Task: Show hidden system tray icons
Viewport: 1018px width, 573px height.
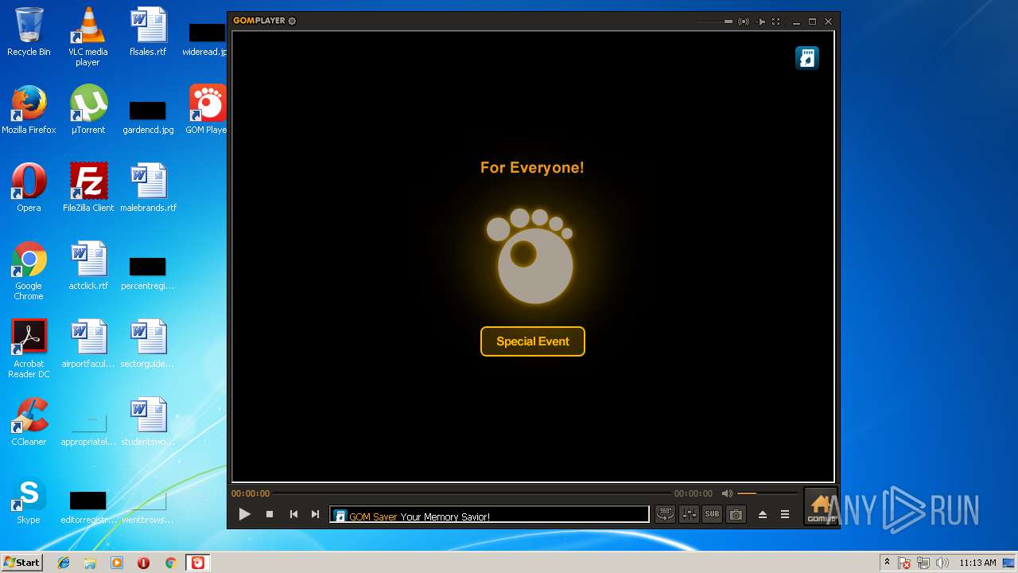Action: (x=887, y=563)
